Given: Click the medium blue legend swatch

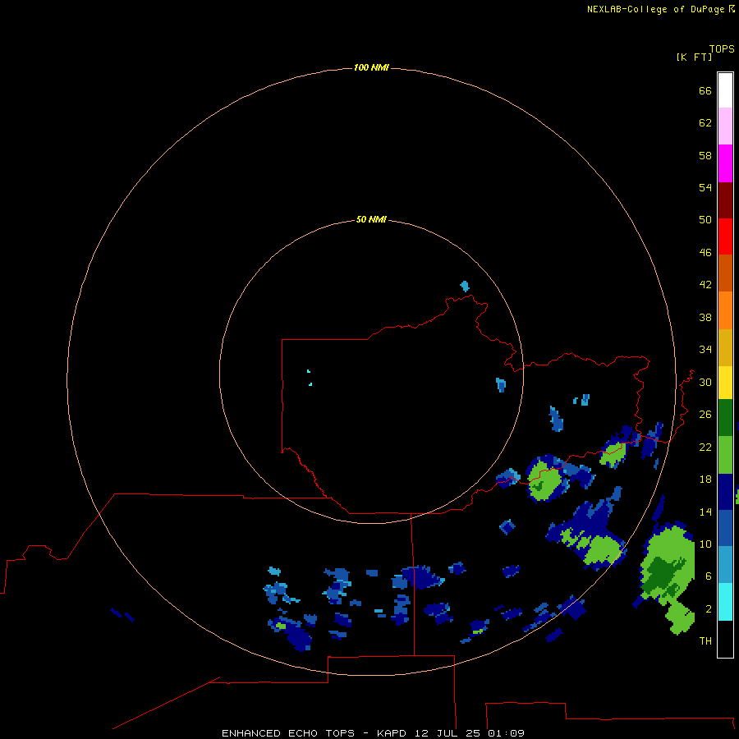Looking at the screenshot, I should click(x=725, y=528).
